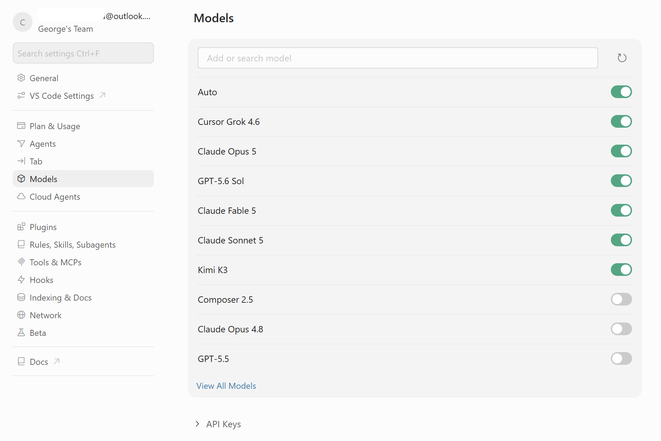Go to Tools & MCPs settings
Image resolution: width=661 pixels, height=441 pixels.
pyautogui.click(x=83, y=262)
